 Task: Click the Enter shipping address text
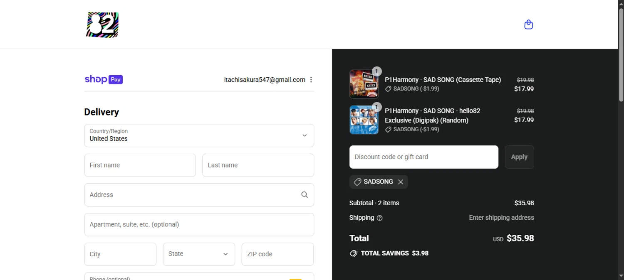point(501,218)
